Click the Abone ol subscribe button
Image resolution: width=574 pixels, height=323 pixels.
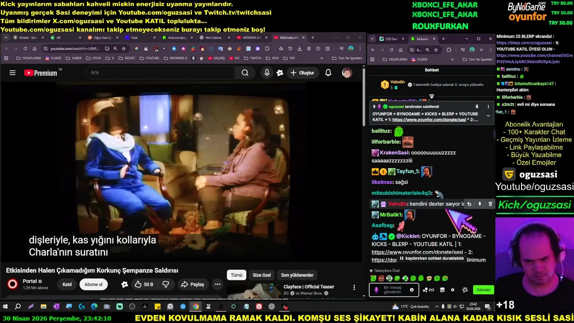coord(94,284)
